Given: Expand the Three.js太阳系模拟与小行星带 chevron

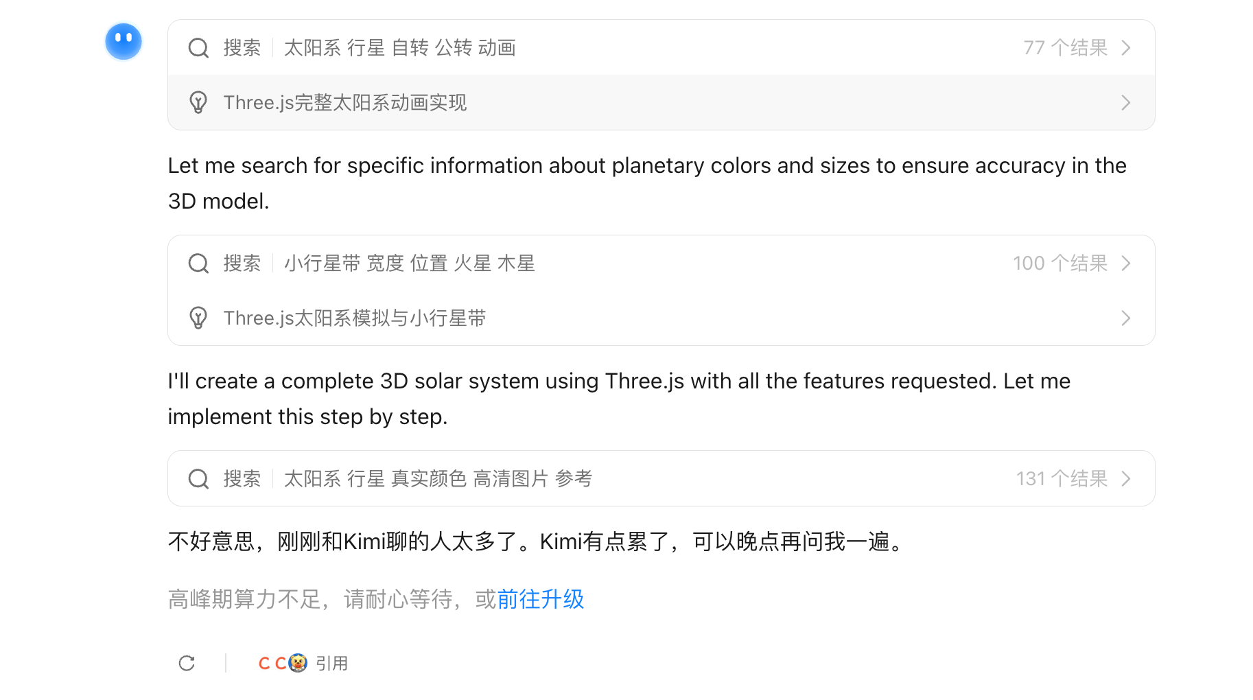Looking at the screenshot, I should [1125, 318].
